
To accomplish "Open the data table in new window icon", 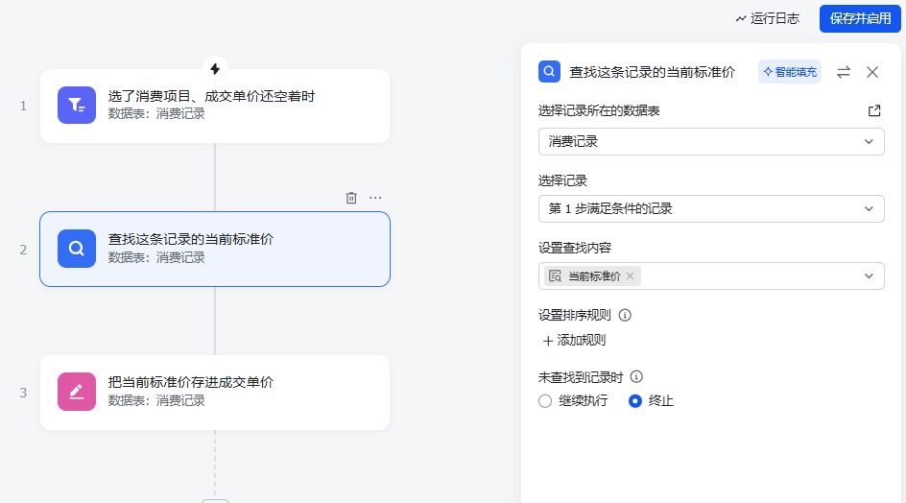I will coord(874,110).
